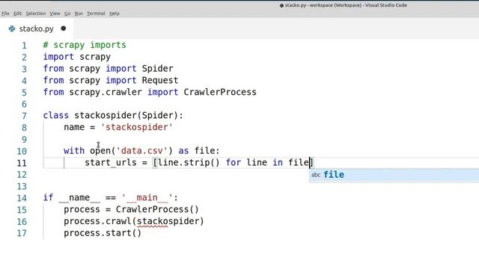Click 'process.start()' on line 17

[x=103, y=233]
